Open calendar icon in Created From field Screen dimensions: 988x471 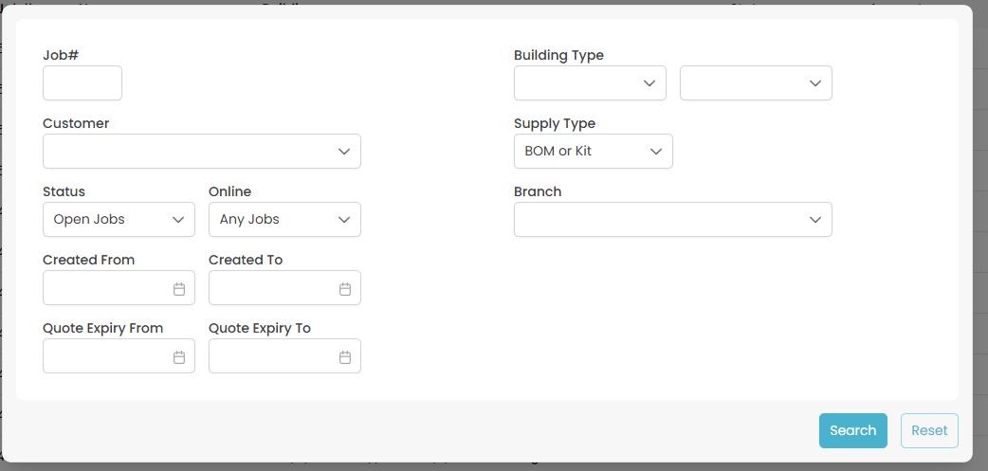point(179,289)
